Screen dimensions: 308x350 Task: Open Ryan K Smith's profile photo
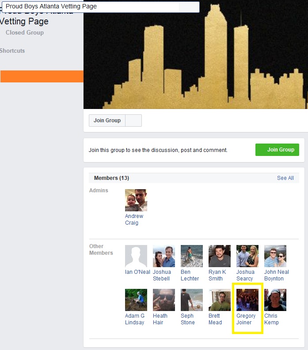pos(220,256)
